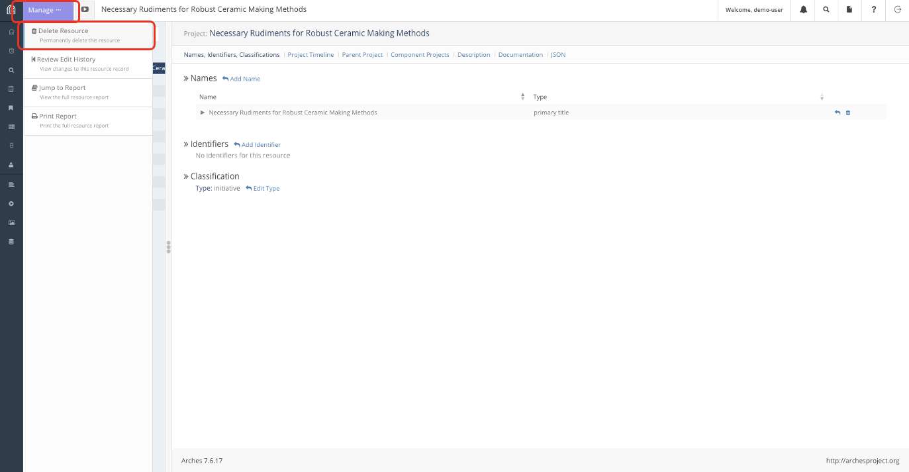Open search via top-right magnifier icon
The height and width of the screenshot is (472, 909).
point(826,10)
